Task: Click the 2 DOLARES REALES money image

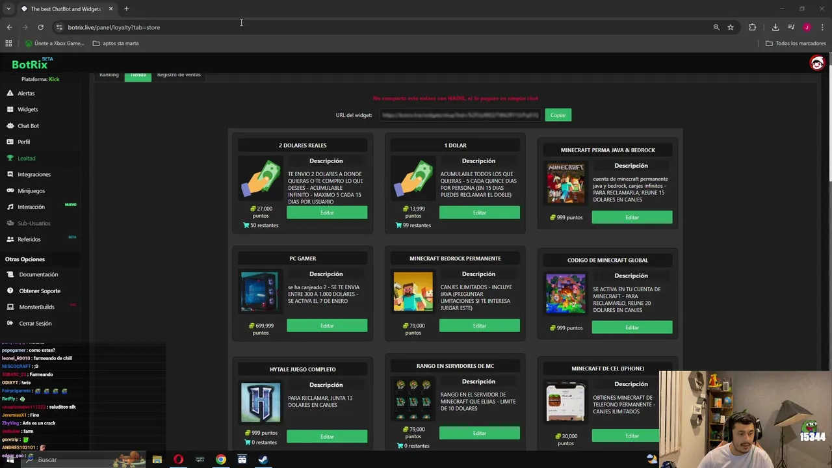Action: click(261, 179)
